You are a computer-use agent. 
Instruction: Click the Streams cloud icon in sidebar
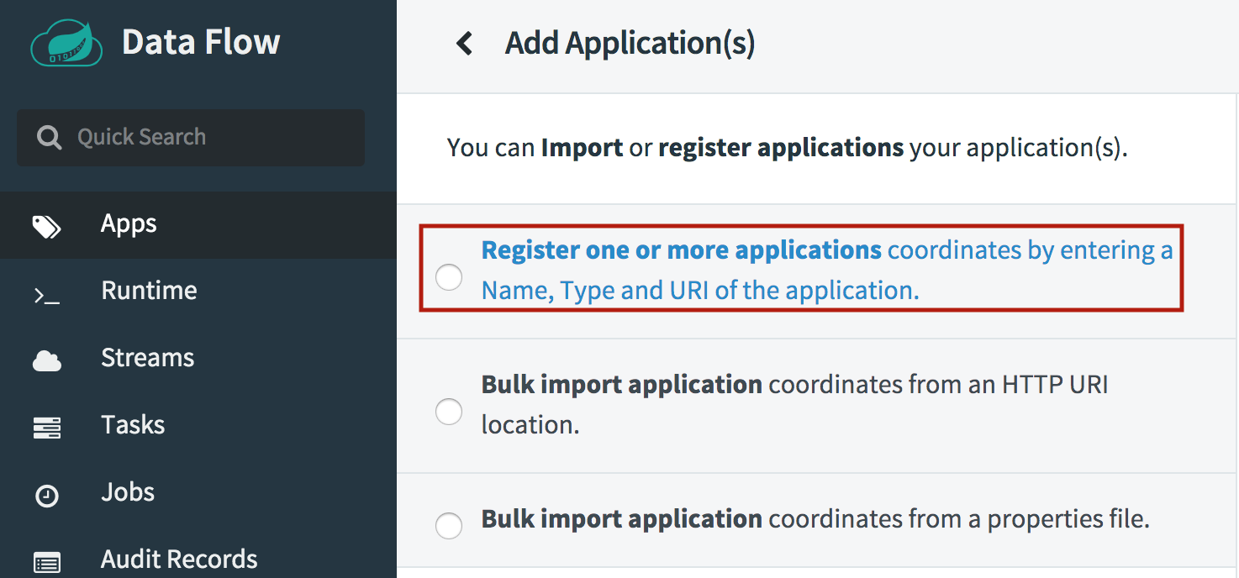47,360
